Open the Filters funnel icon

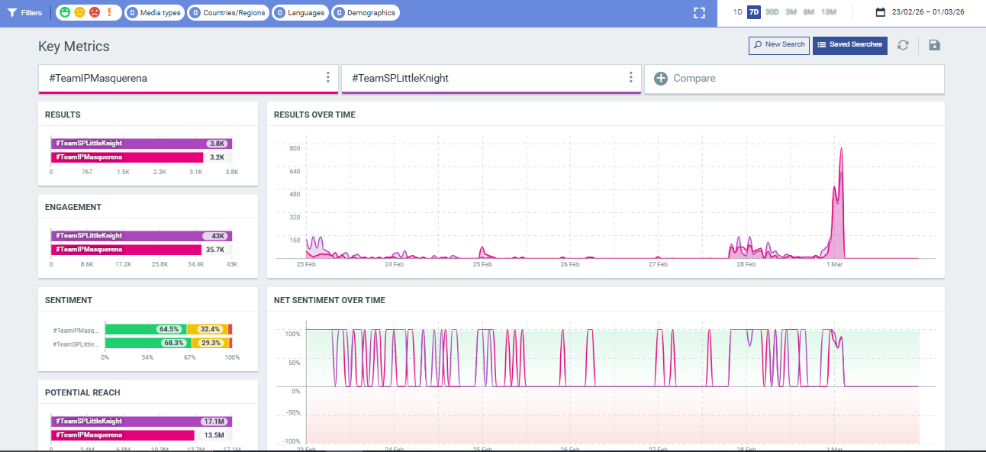(x=12, y=13)
